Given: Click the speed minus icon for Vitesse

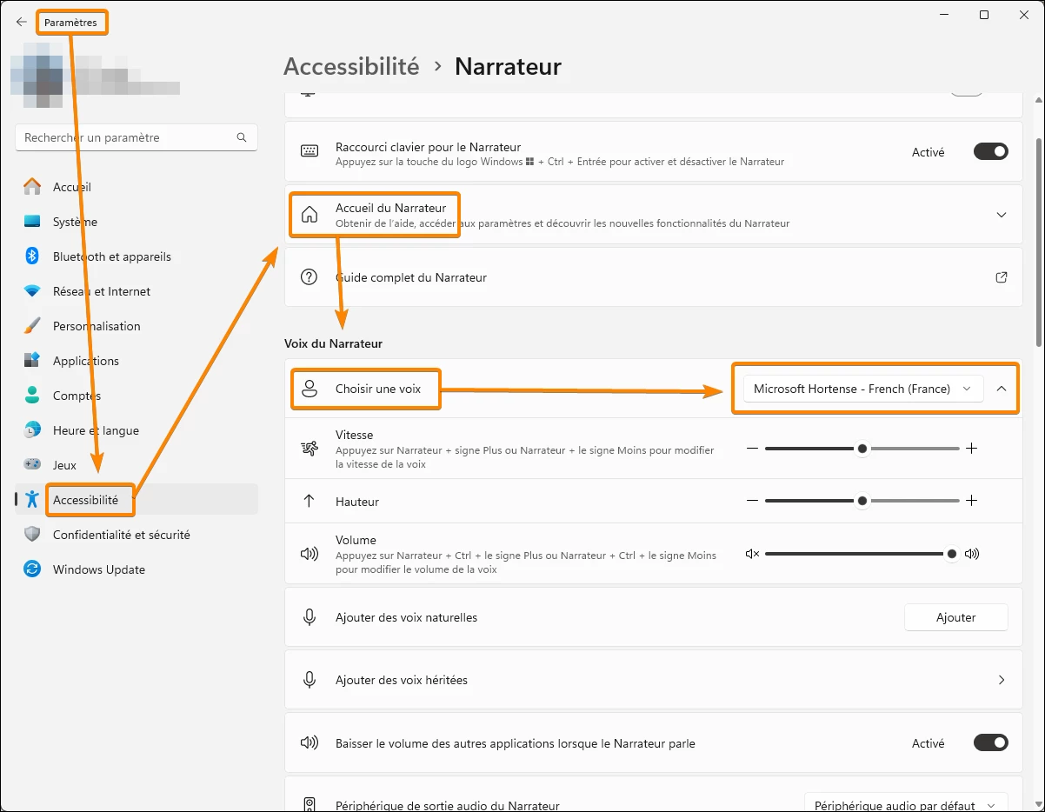Looking at the screenshot, I should click(x=752, y=449).
